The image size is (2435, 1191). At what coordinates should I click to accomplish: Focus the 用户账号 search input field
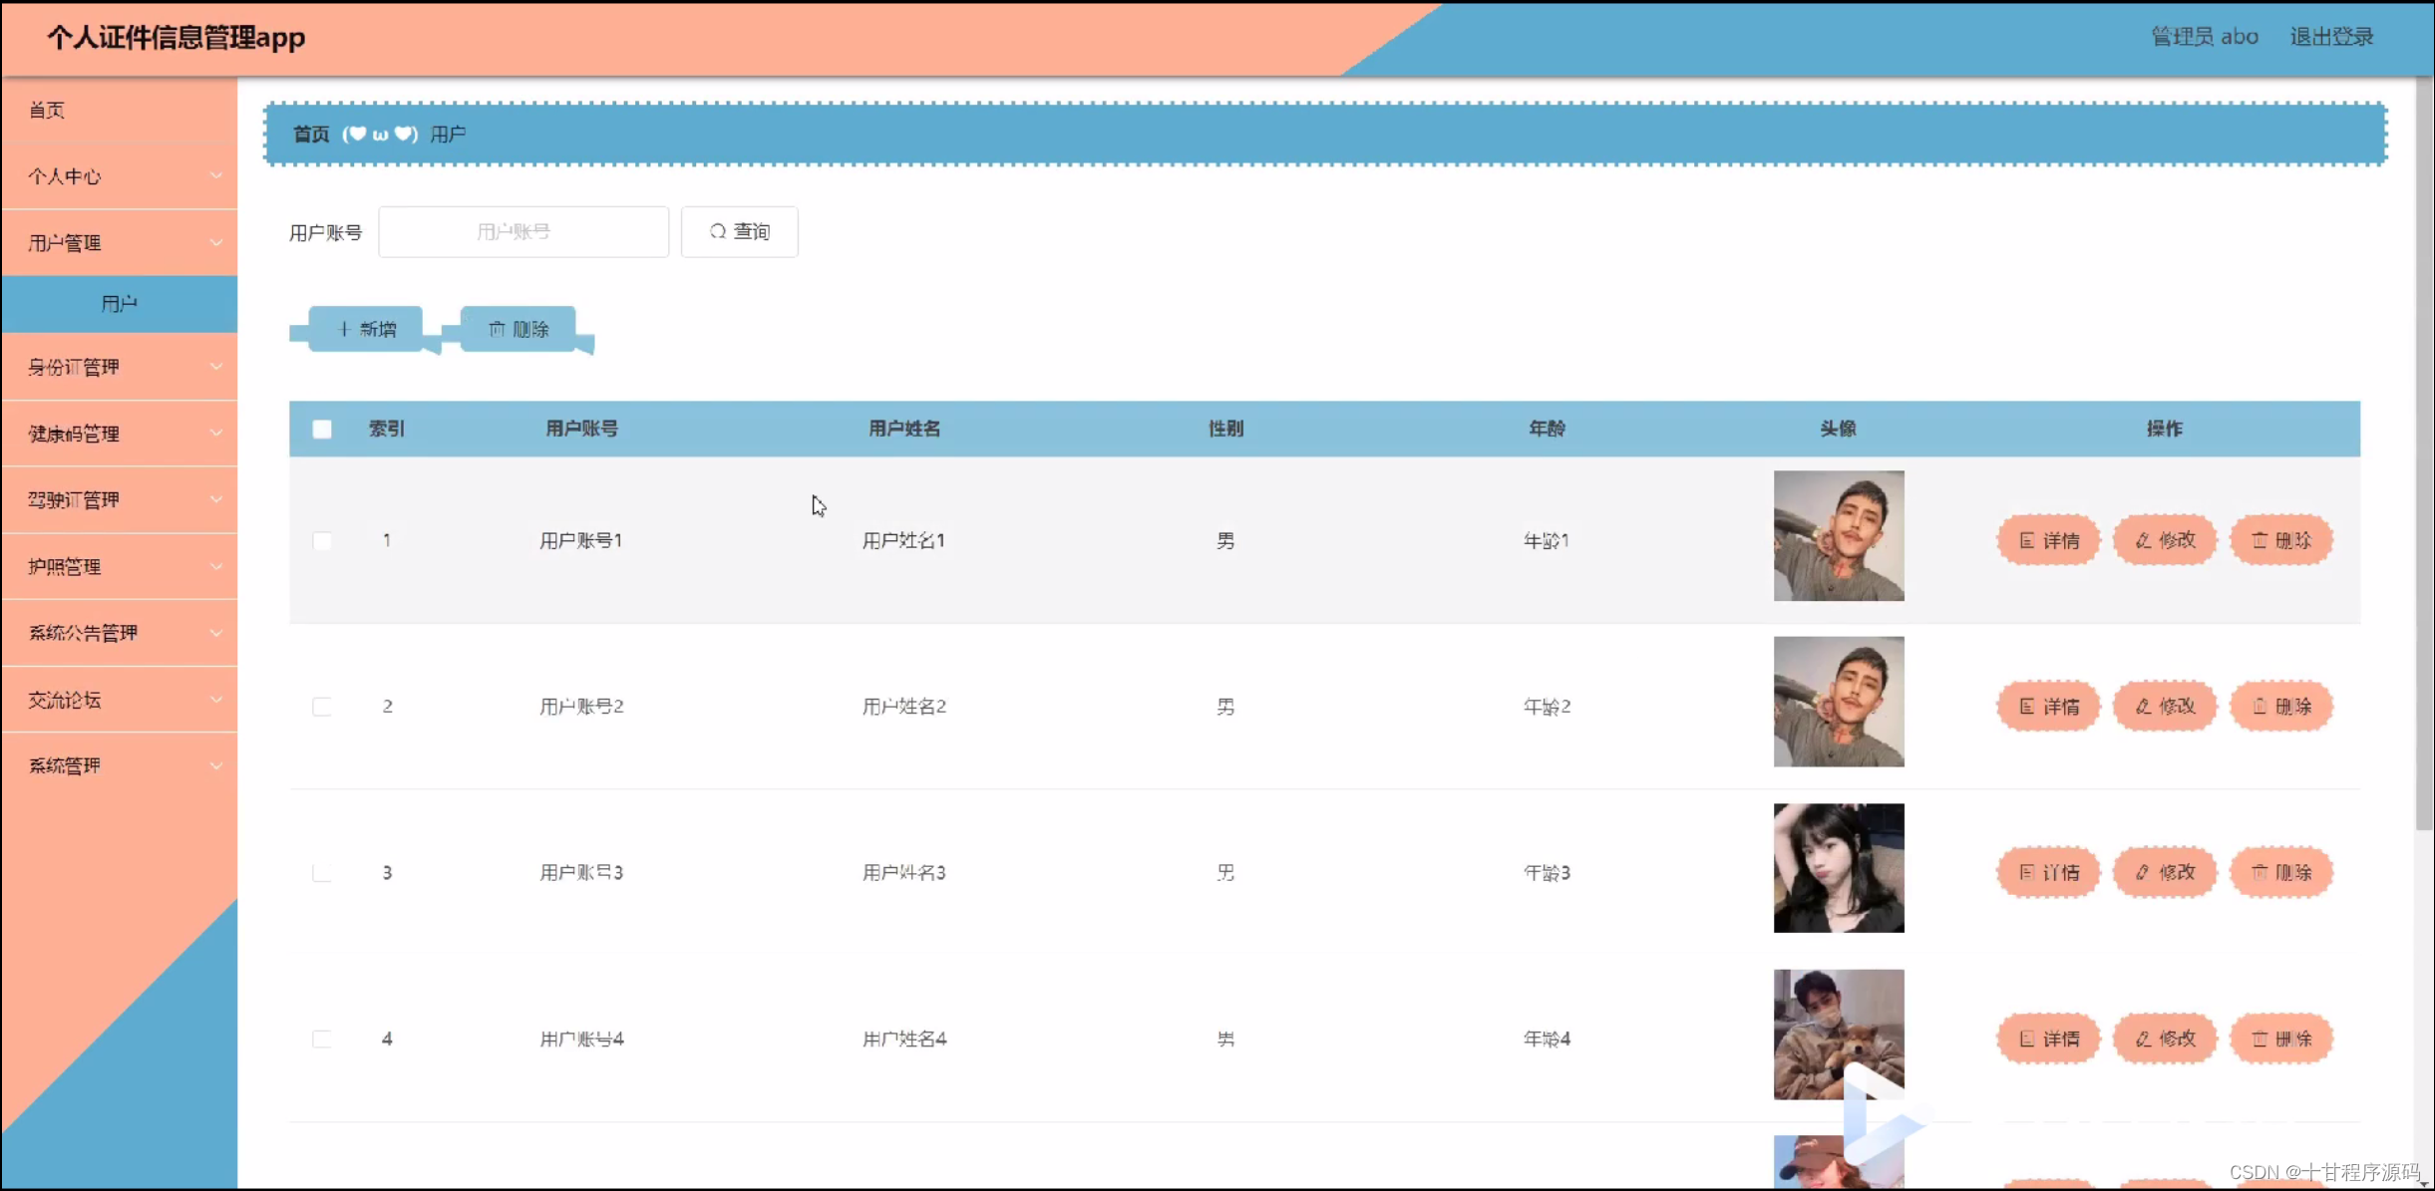tap(522, 232)
